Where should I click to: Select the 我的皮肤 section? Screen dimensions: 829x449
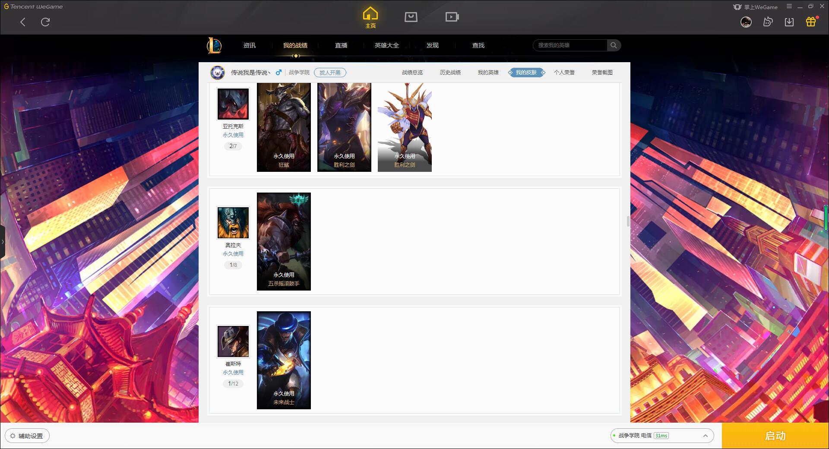pyautogui.click(x=526, y=73)
